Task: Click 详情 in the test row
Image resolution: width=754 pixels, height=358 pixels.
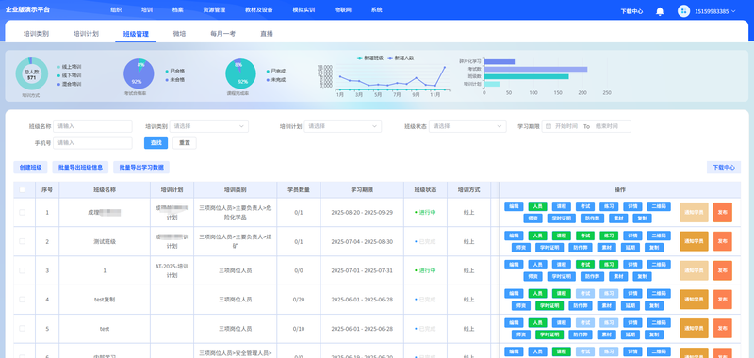Action: pyautogui.click(x=632, y=322)
